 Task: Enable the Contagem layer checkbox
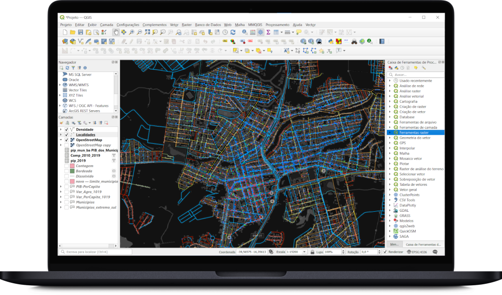66,166
